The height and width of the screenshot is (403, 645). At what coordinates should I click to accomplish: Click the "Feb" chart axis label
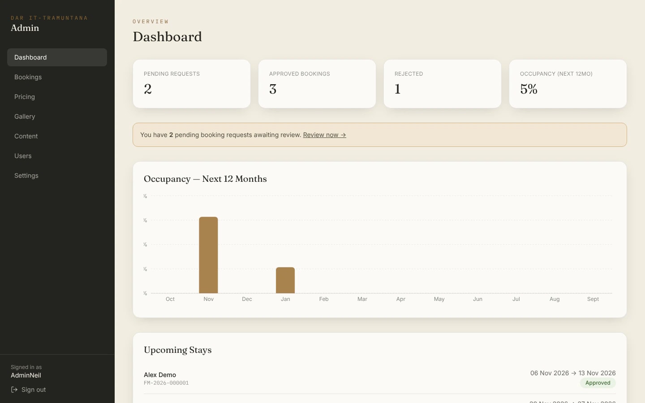pos(324,299)
